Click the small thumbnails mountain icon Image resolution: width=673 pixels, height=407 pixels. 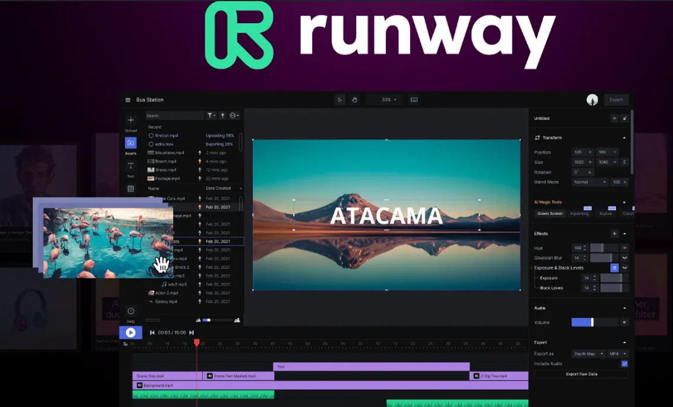click(198, 320)
